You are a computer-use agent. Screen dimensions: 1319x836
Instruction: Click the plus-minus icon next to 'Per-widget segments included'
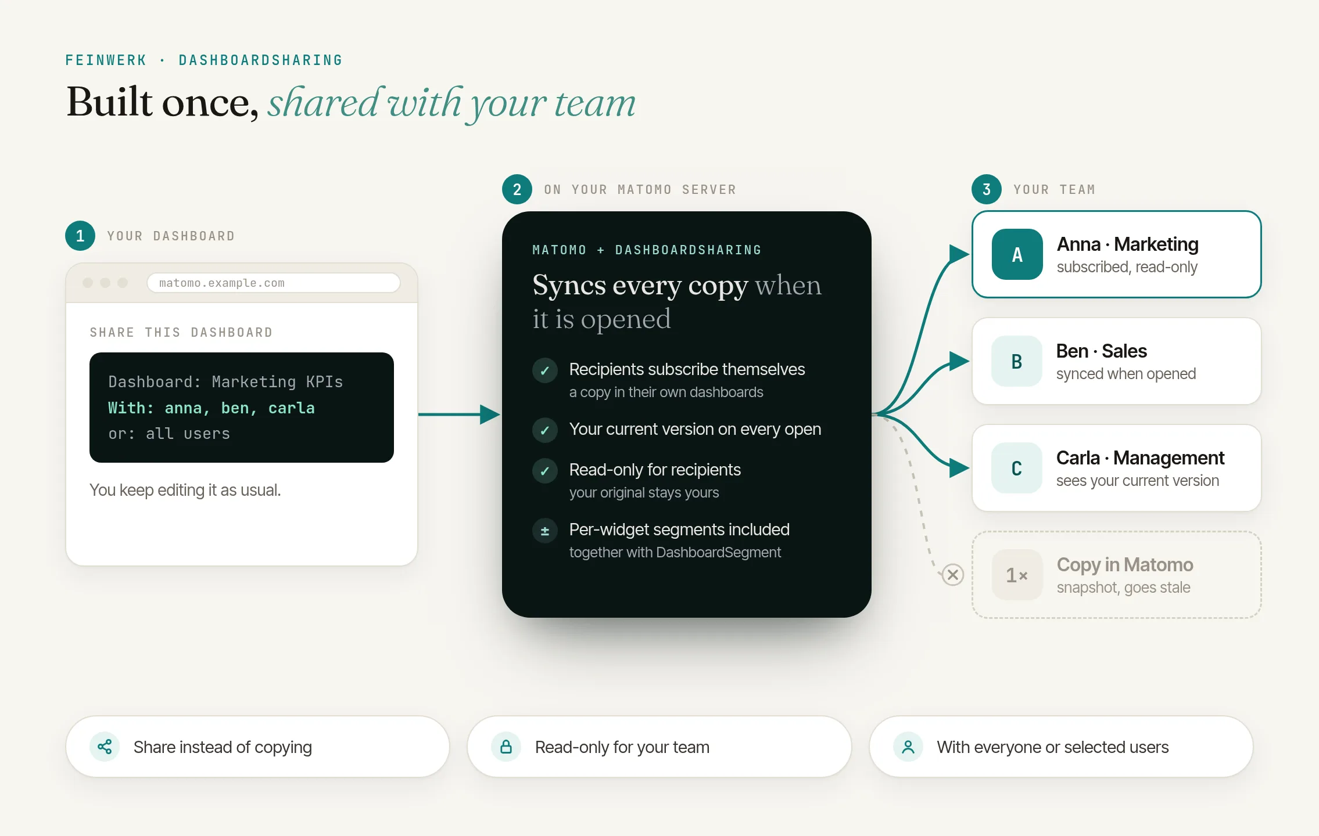coord(545,531)
